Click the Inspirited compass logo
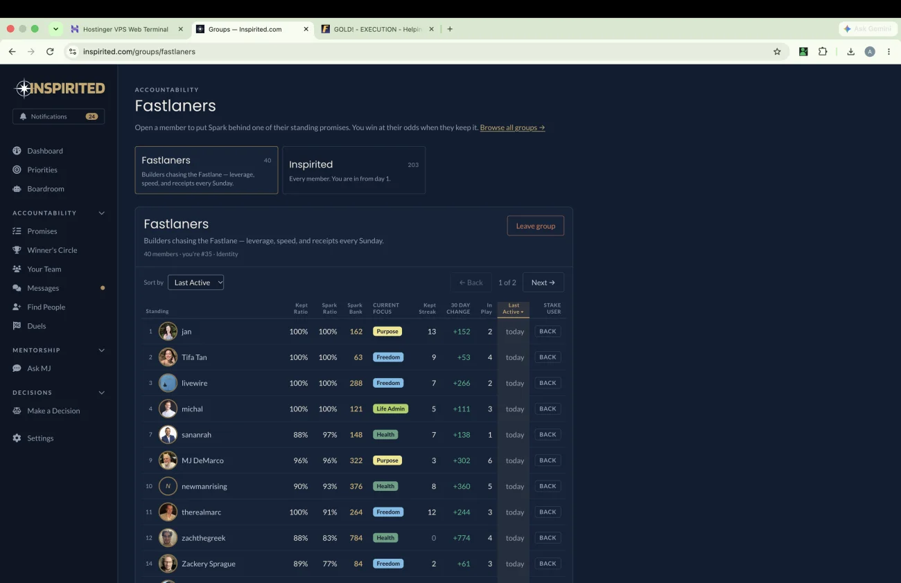The image size is (901, 583). pyautogui.click(x=24, y=89)
